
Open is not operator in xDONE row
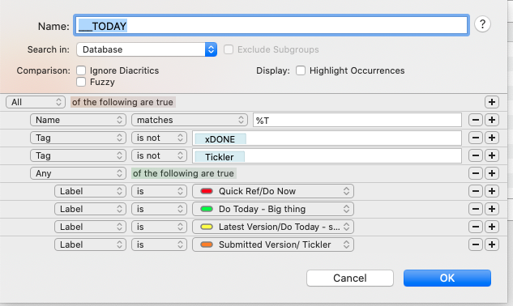(159, 138)
